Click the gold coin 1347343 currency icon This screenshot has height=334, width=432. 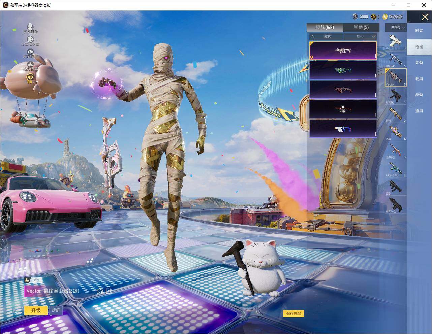coord(385,16)
